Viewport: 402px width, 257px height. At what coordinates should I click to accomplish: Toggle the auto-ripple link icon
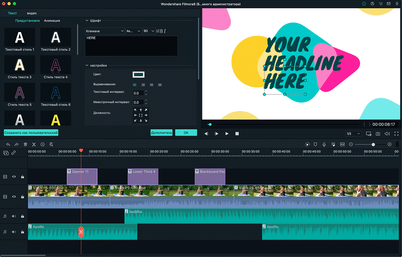pyautogui.click(x=13, y=153)
